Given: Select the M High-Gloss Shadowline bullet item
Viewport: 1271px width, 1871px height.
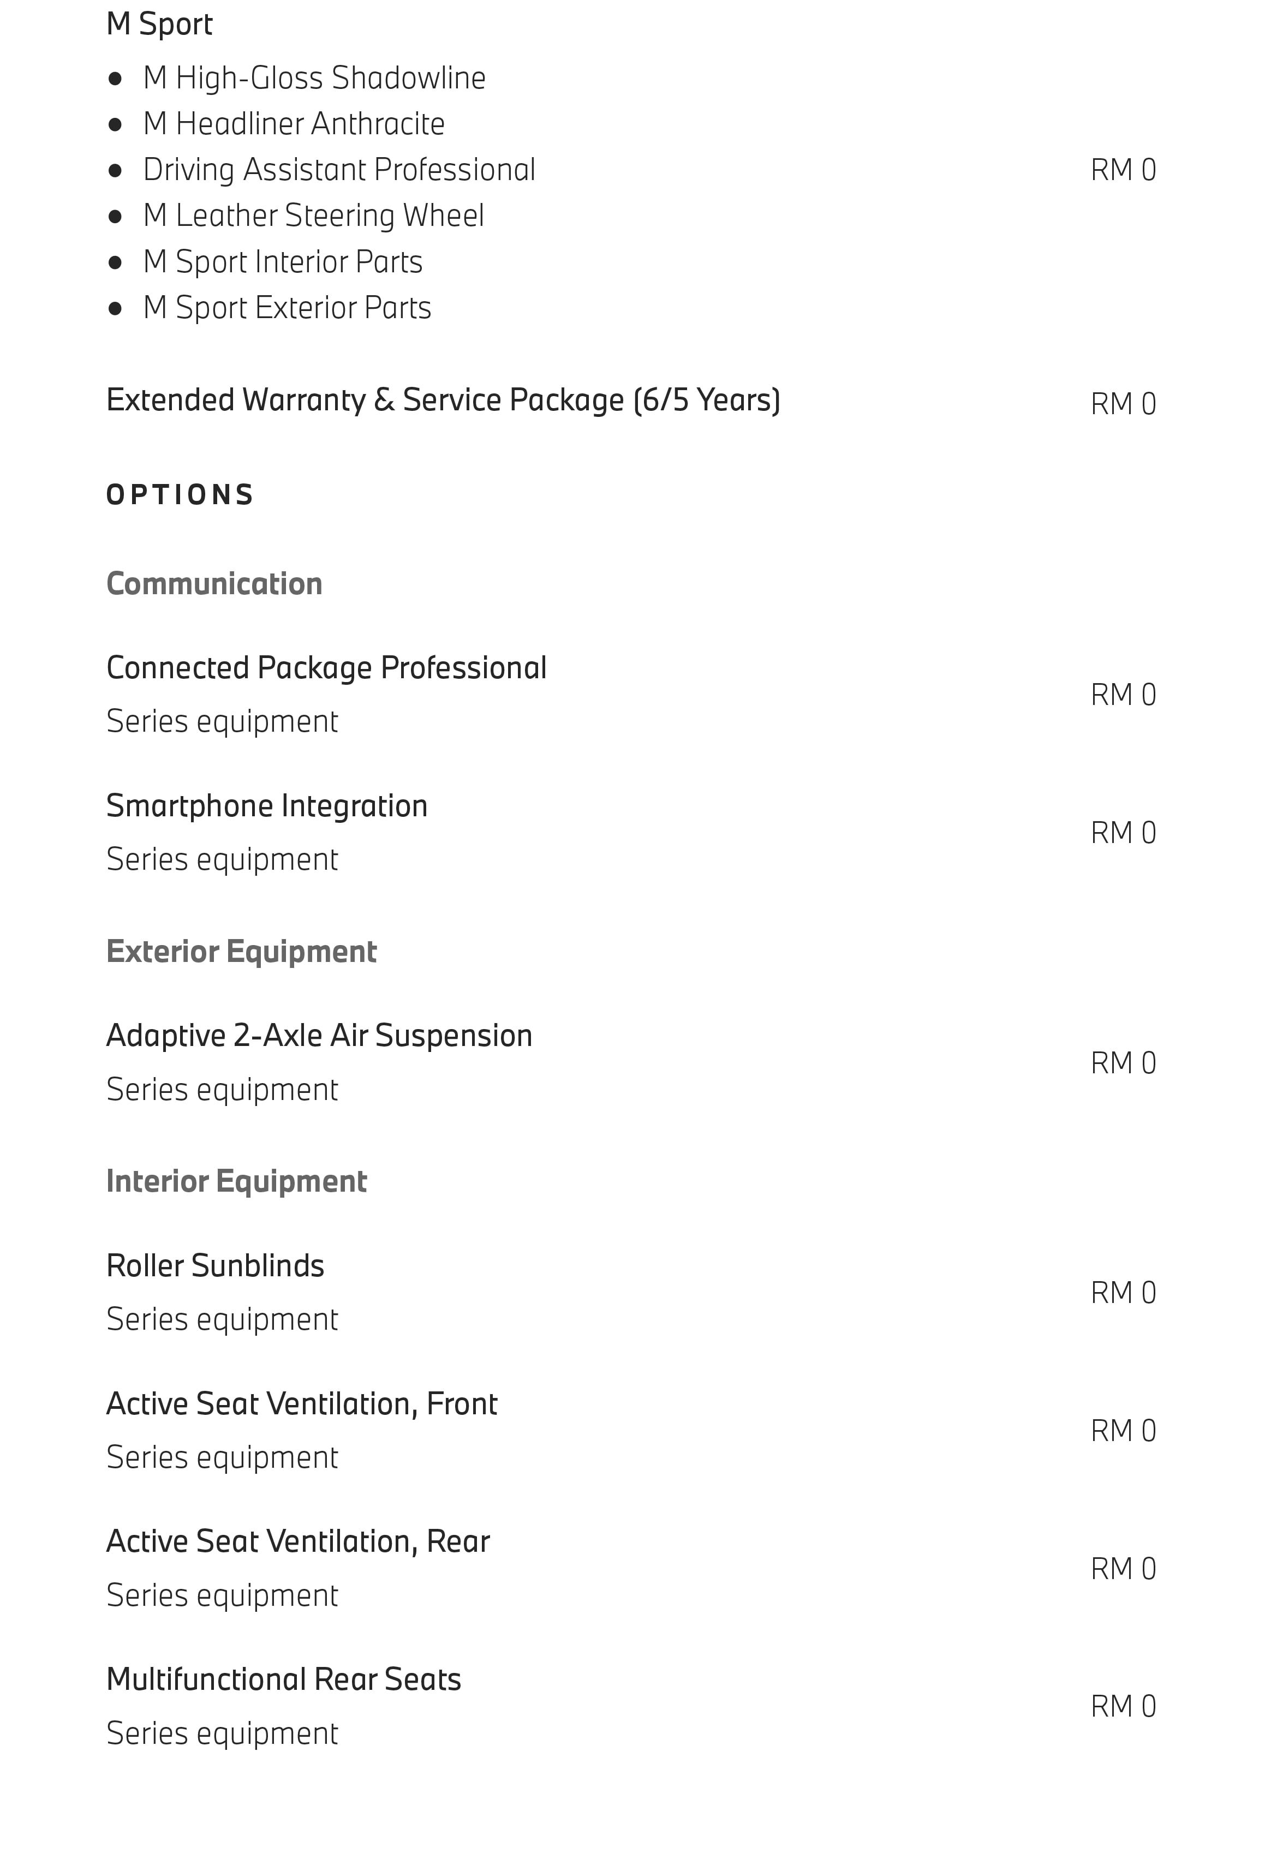Looking at the screenshot, I should tap(314, 78).
